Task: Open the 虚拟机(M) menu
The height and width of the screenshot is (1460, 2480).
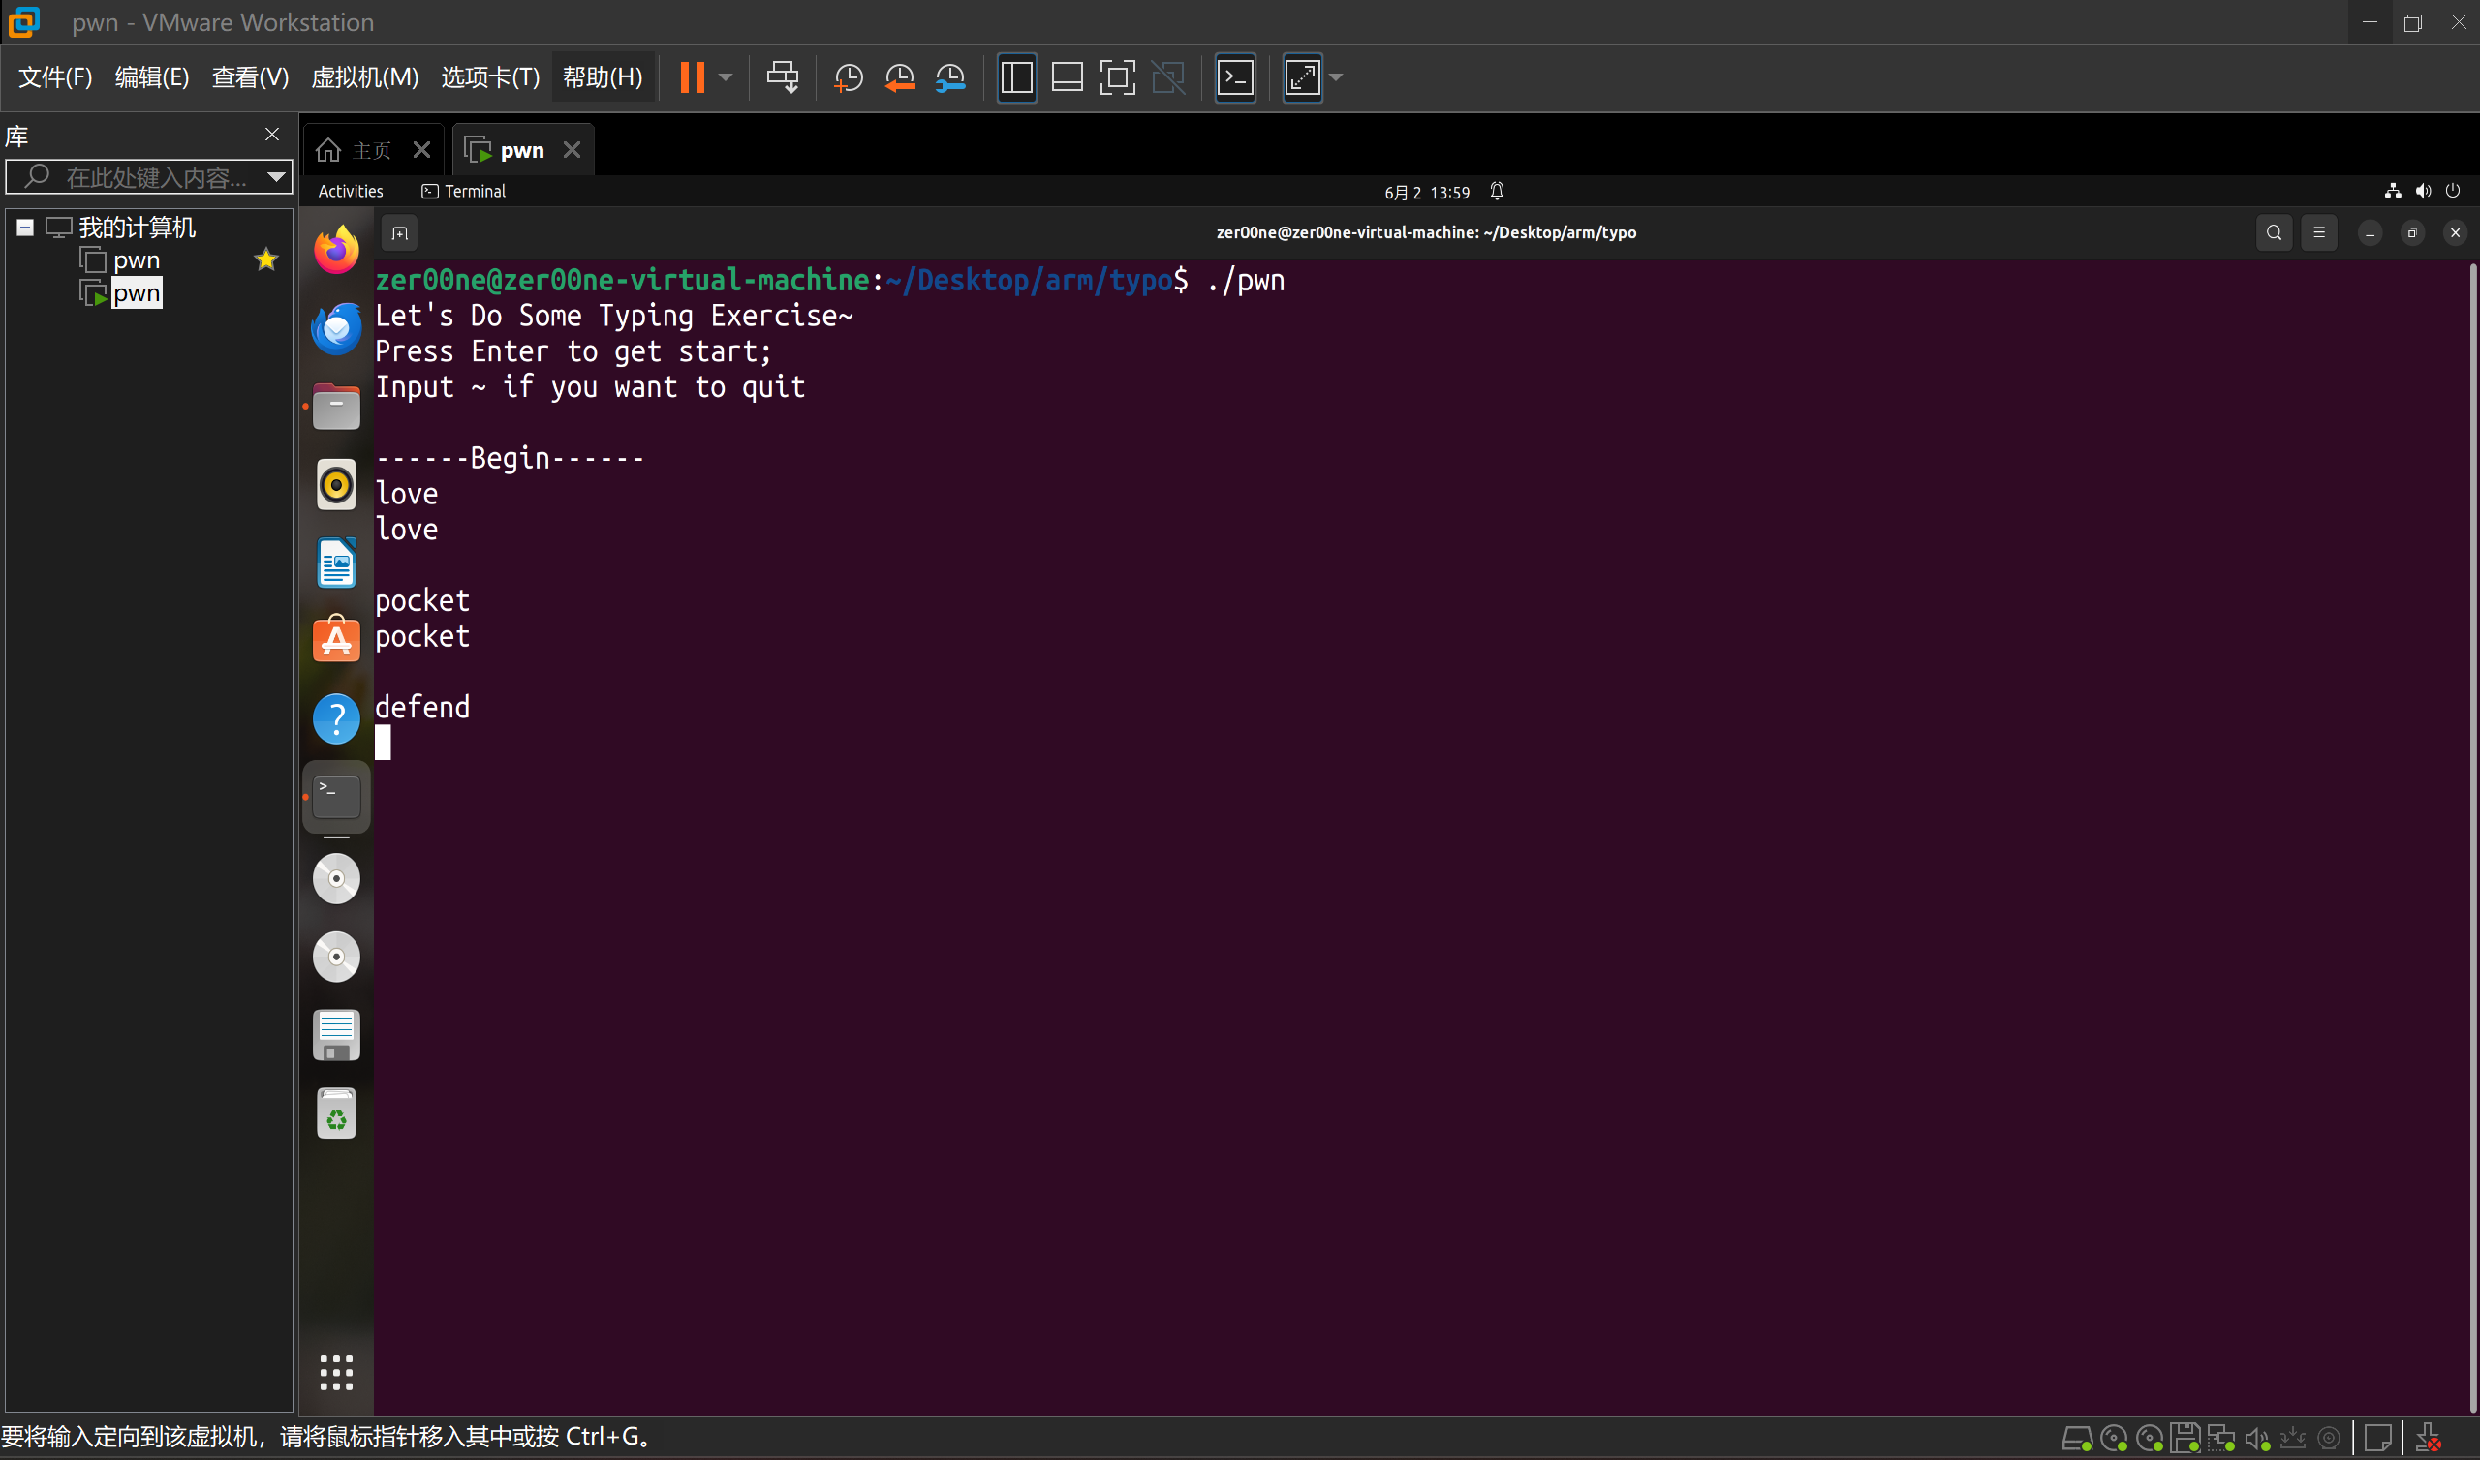Action: [365, 76]
